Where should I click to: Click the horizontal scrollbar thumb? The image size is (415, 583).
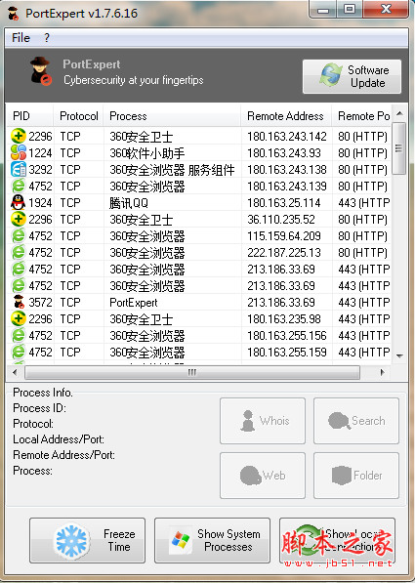(x=192, y=372)
